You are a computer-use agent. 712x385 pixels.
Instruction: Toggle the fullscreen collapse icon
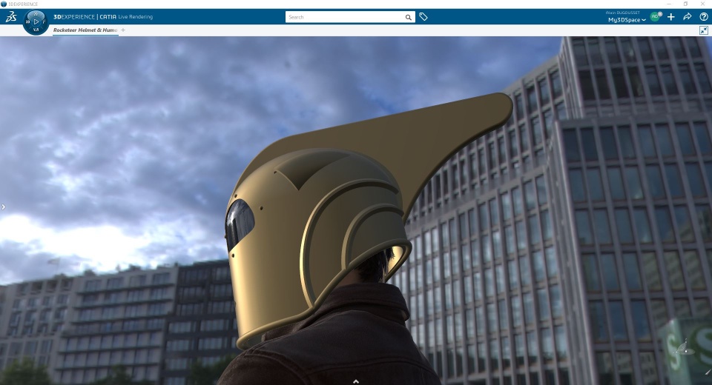click(703, 30)
